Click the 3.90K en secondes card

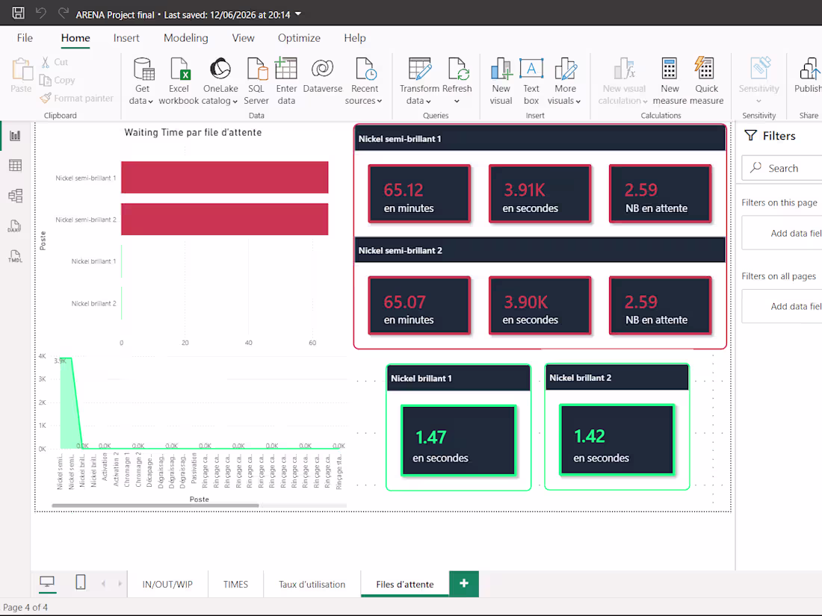pos(540,305)
